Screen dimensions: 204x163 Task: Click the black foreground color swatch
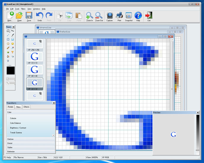click(11, 71)
